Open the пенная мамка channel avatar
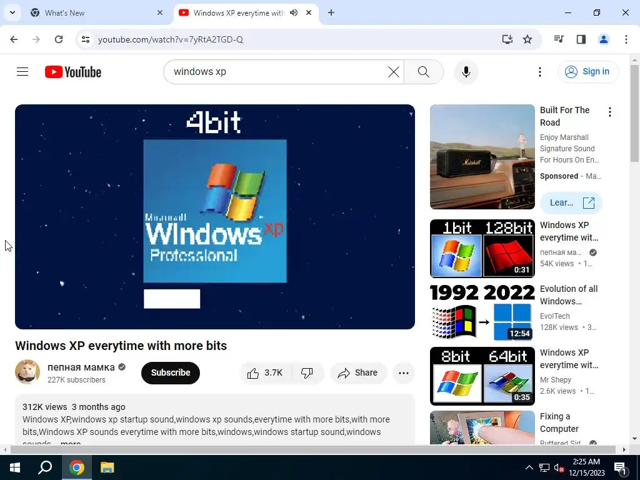 (27, 372)
